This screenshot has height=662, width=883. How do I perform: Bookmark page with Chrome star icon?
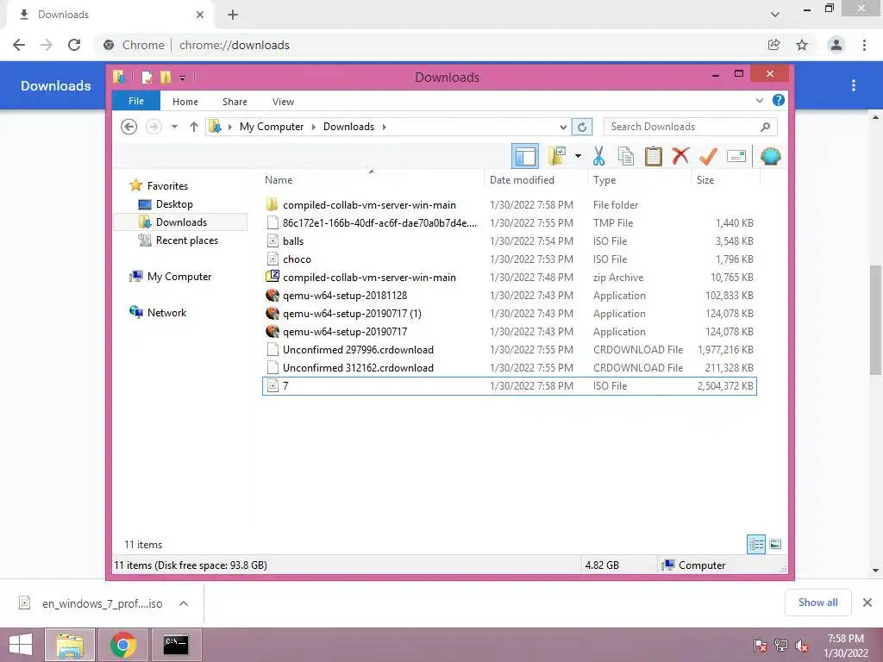point(802,45)
